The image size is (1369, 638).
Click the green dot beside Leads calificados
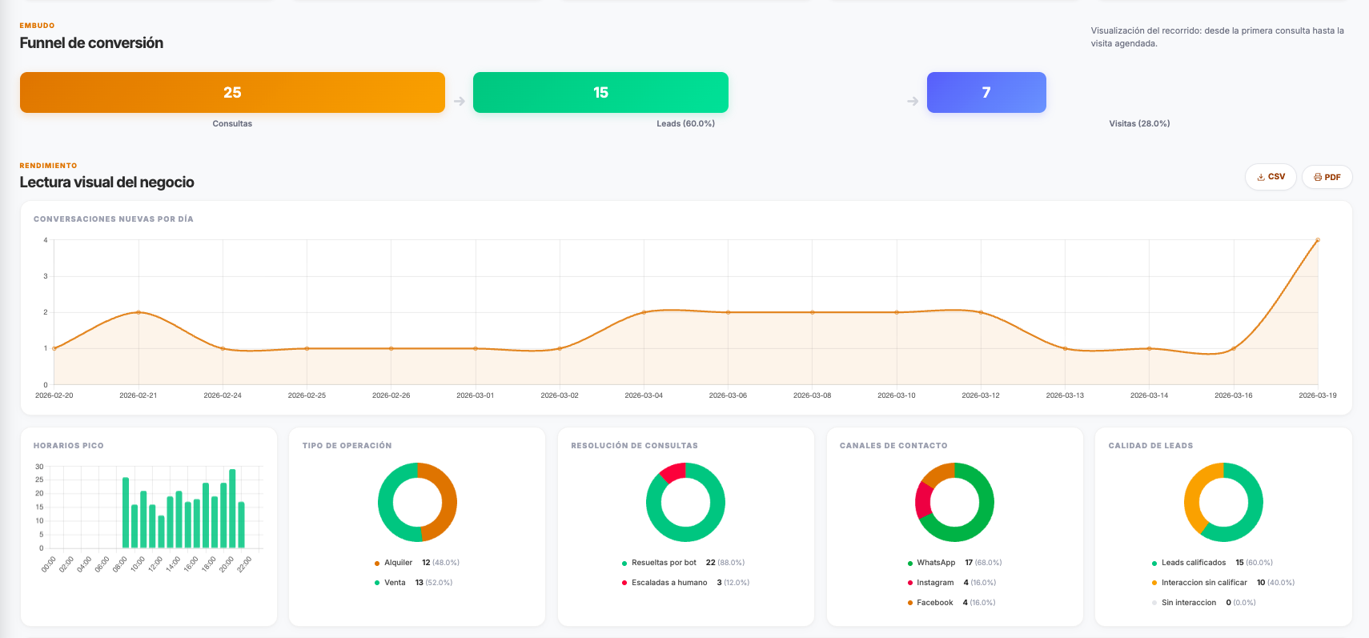point(1154,564)
